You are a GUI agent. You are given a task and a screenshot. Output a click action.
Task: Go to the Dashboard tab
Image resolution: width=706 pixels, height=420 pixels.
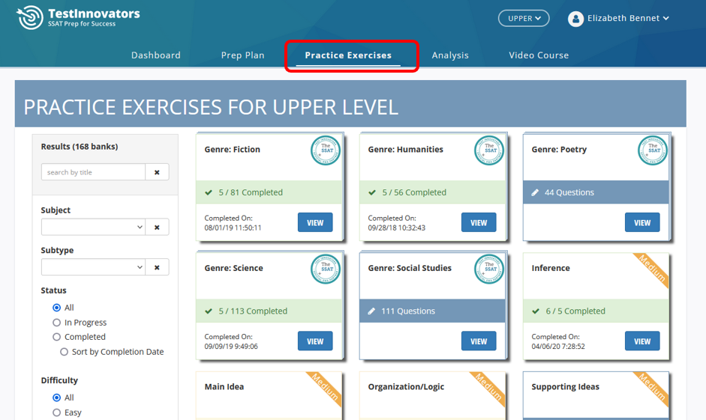click(x=156, y=55)
